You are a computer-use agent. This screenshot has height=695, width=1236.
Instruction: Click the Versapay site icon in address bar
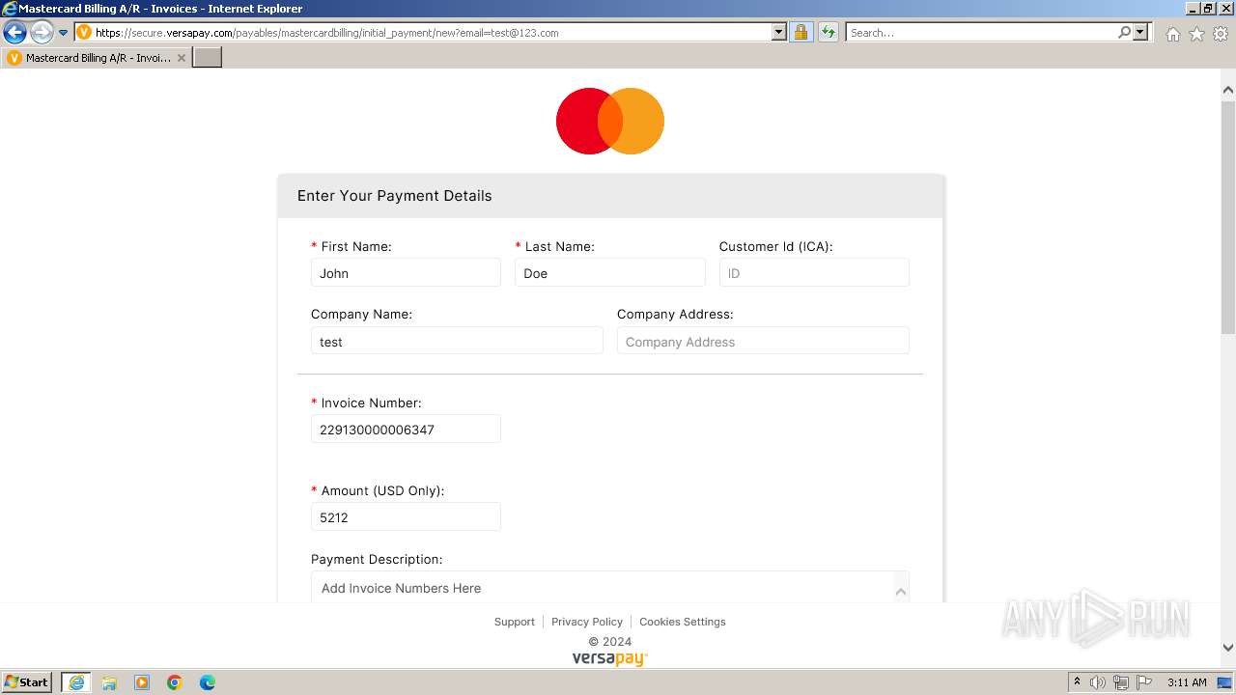tap(84, 33)
